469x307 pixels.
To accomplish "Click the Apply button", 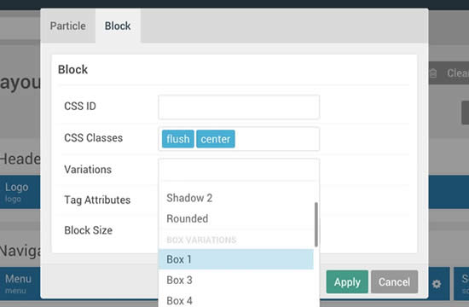I will click(347, 282).
